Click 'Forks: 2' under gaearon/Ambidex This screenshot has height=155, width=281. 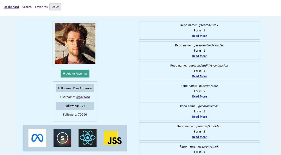click(199, 132)
